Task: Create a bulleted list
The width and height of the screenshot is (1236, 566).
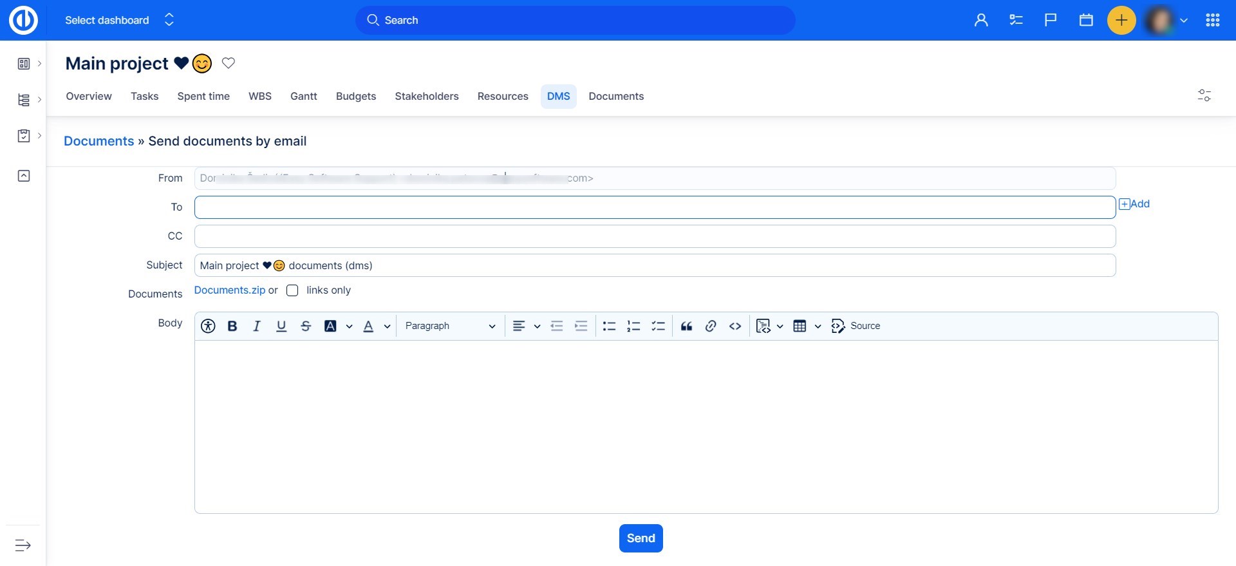Action: [609, 326]
